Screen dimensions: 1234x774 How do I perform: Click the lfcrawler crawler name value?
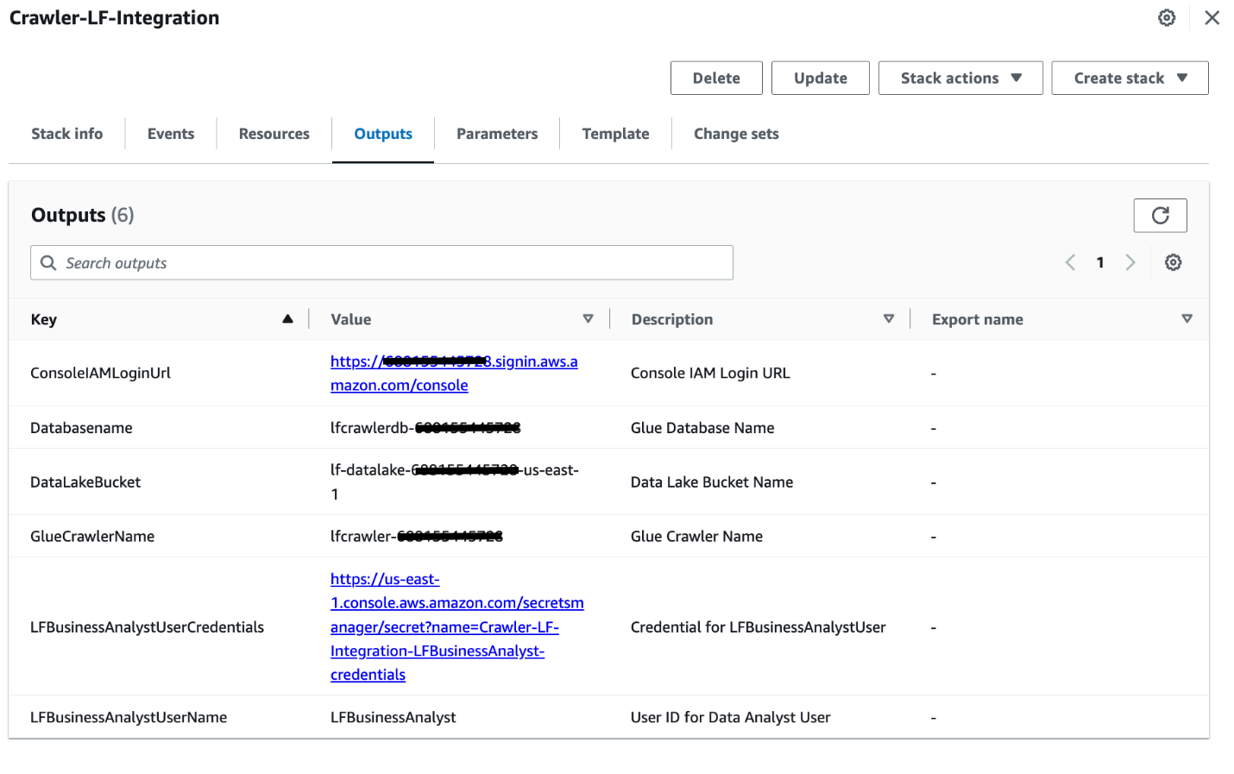coord(417,537)
